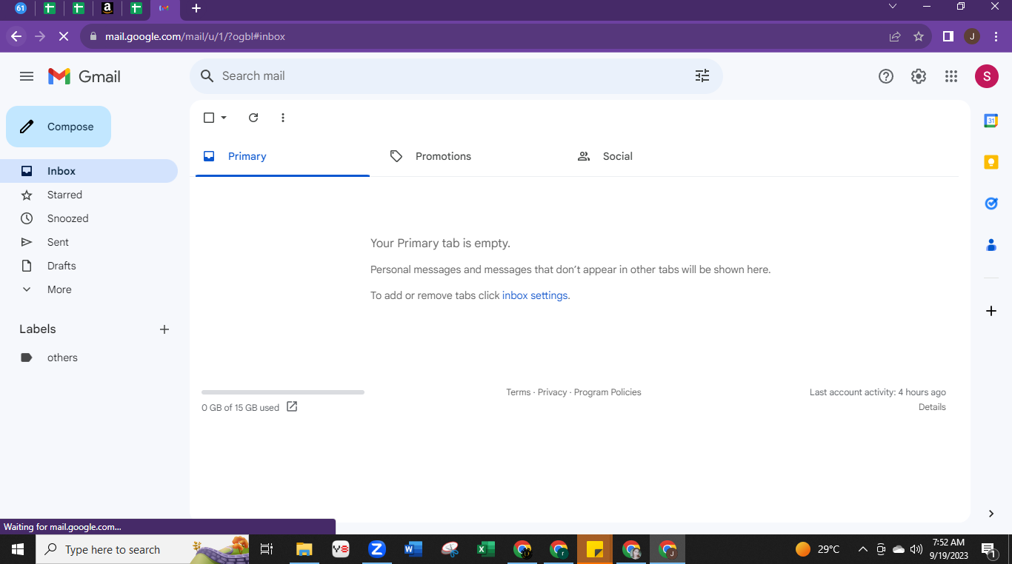Create a new label with plus icon
The image size is (1012, 564).
[x=164, y=329]
